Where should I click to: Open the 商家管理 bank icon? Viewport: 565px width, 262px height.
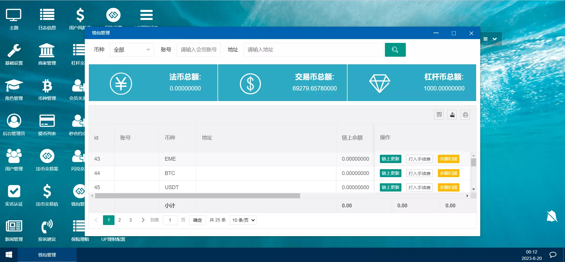(x=47, y=54)
